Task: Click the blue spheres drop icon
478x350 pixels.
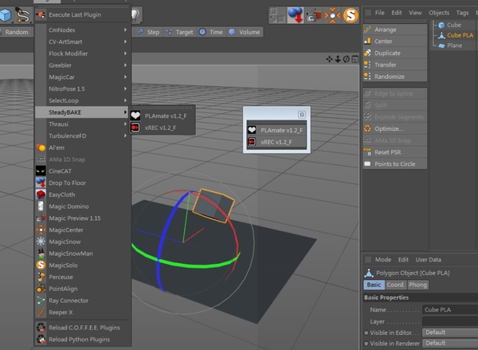Action: coord(296,14)
